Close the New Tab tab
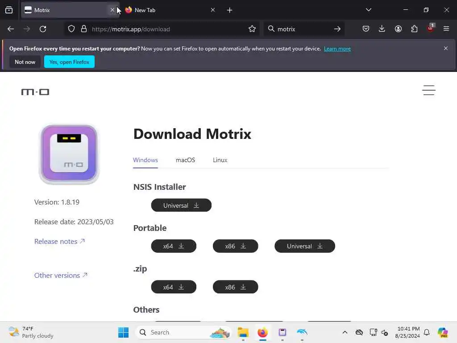Screen dimensions: 457x343 point(213,10)
